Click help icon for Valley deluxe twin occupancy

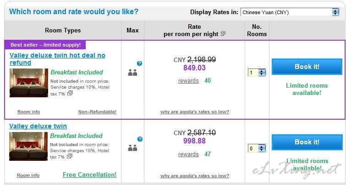point(140,139)
